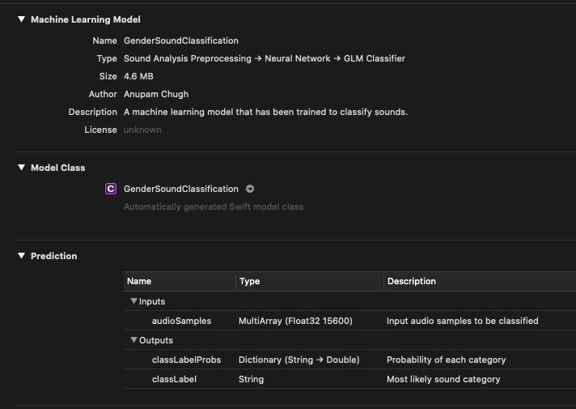Click the Dictionary String to Double cell
The width and height of the screenshot is (576, 409).
(299, 360)
